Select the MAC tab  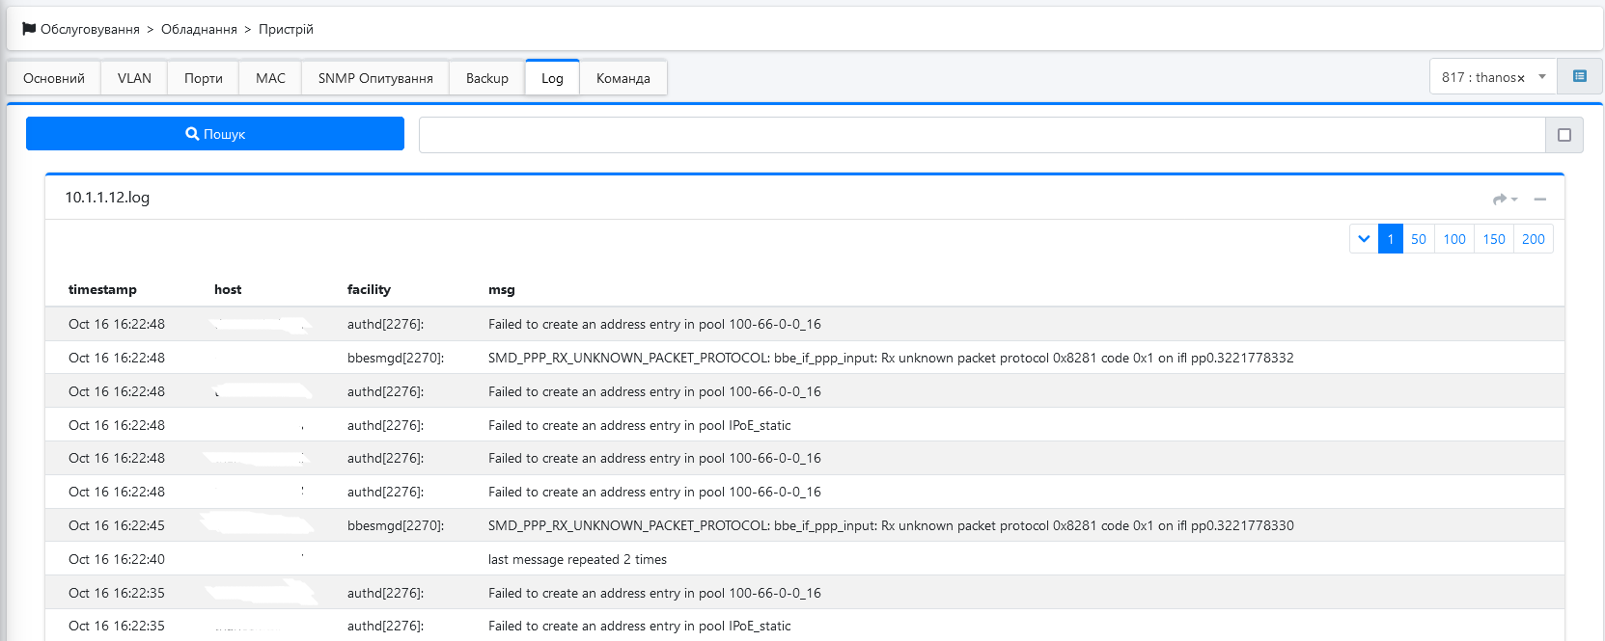[270, 78]
